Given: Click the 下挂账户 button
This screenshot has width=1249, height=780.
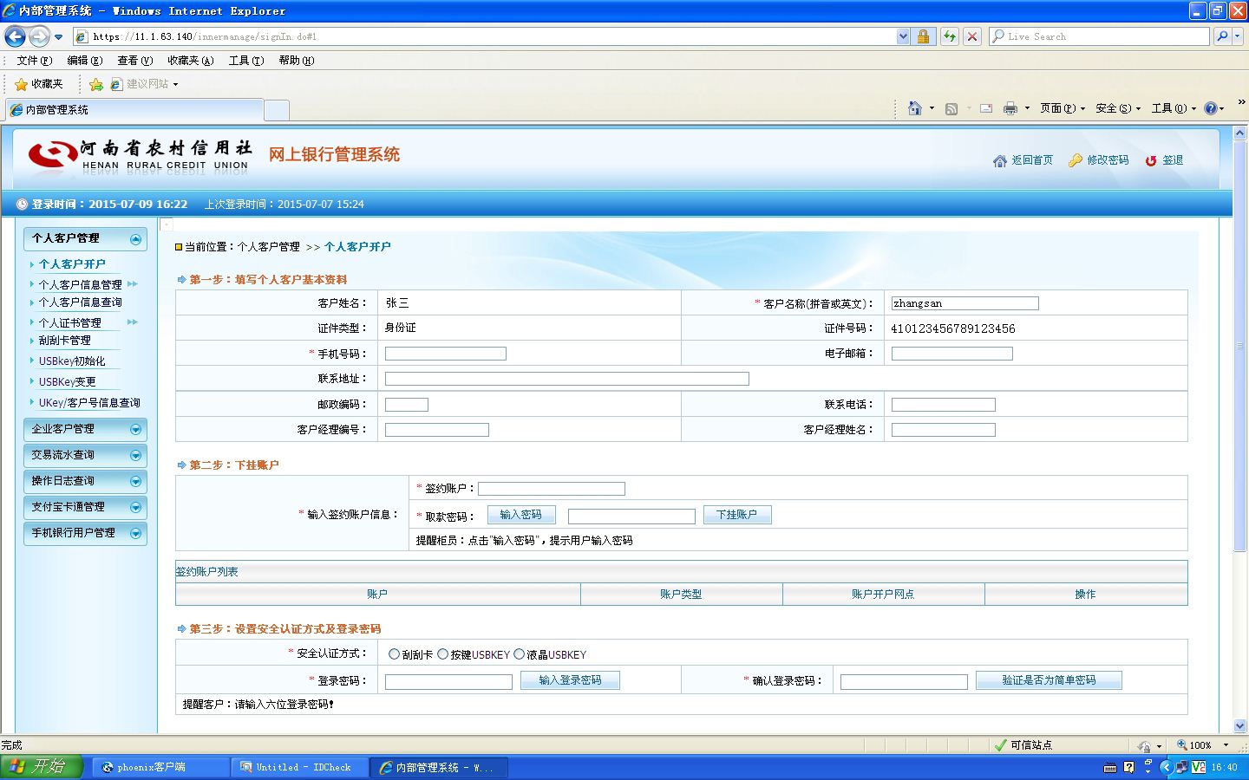Looking at the screenshot, I should tap(737, 515).
